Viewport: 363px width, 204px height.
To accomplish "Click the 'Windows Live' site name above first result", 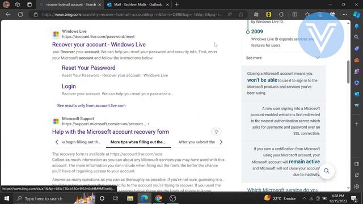I will pyautogui.click(x=74, y=31).
